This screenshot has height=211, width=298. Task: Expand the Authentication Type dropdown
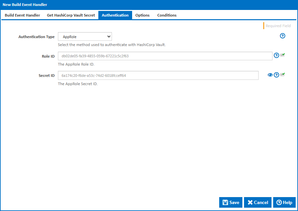click(x=85, y=36)
